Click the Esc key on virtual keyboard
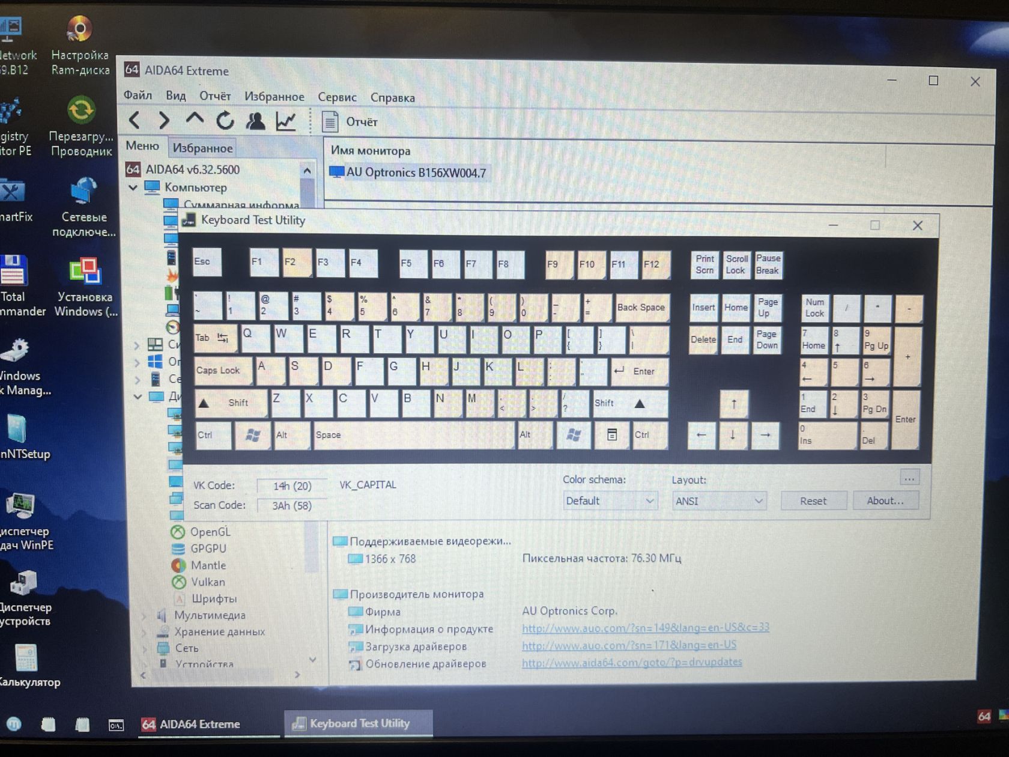This screenshot has width=1009, height=757. pyautogui.click(x=207, y=262)
